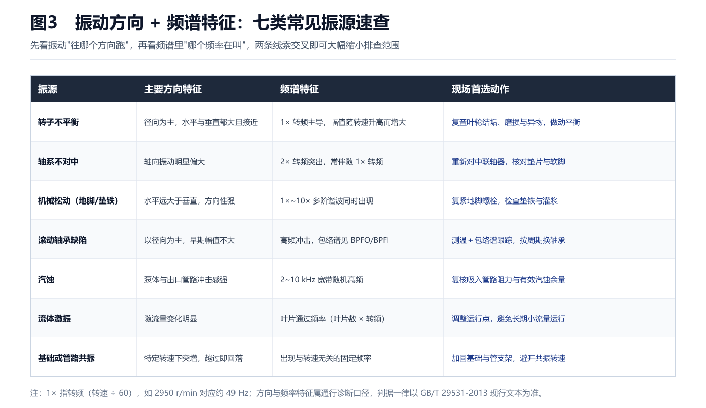
Task: Click action 复紧地脚螺栓，检查垫铁与灌浆
Action: tap(505, 201)
